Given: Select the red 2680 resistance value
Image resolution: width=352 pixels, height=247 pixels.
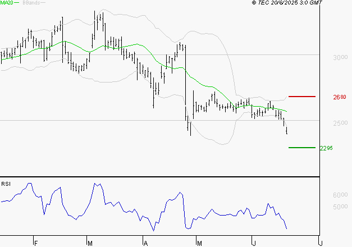Looking at the screenshot, I should 340,97.
